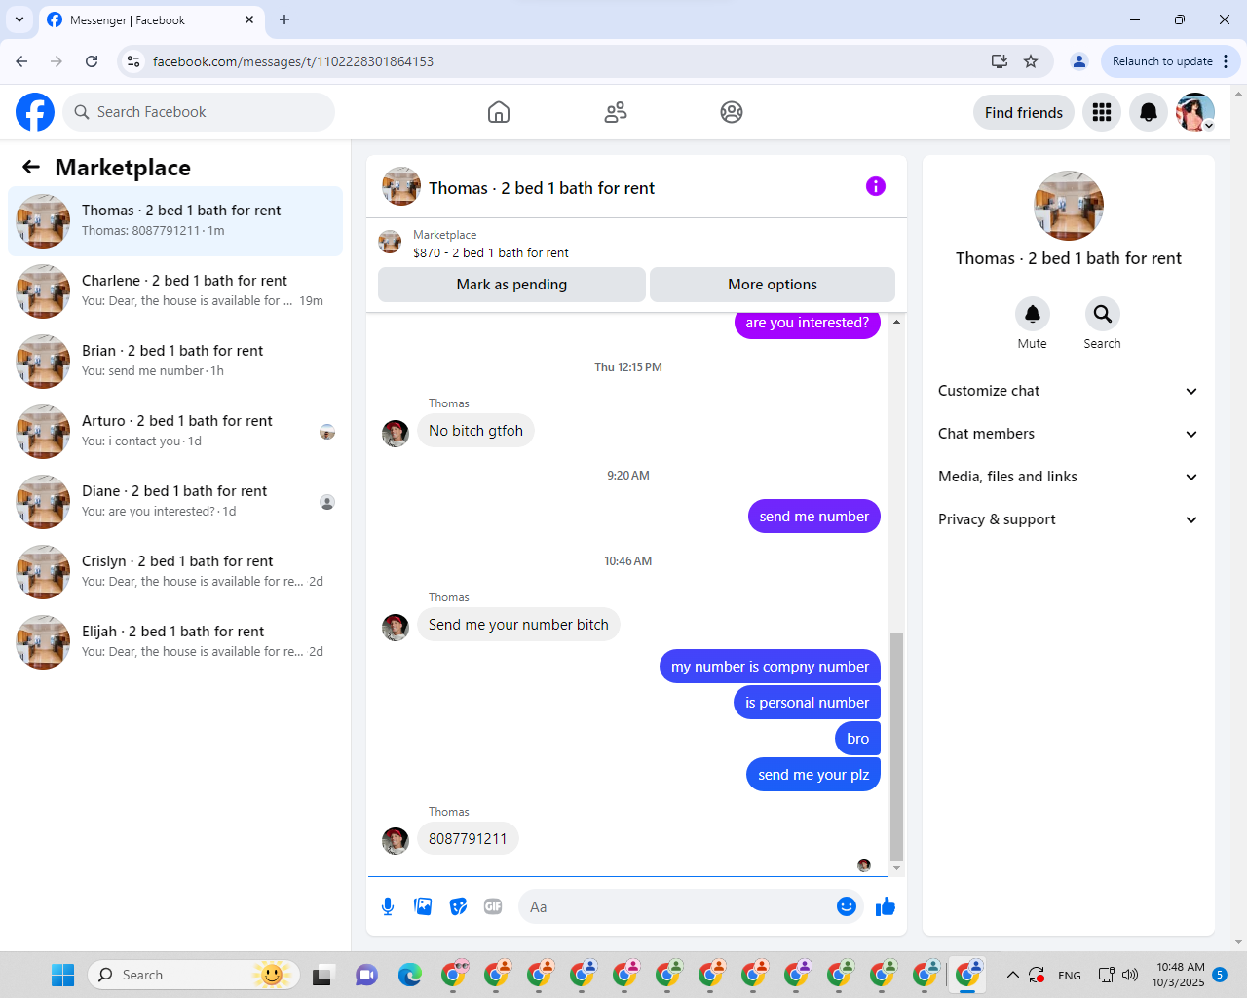Expand Customize chat section
The width and height of the screenshot is (1247, 998).
pyautogui.click(x=1069, y=391)
